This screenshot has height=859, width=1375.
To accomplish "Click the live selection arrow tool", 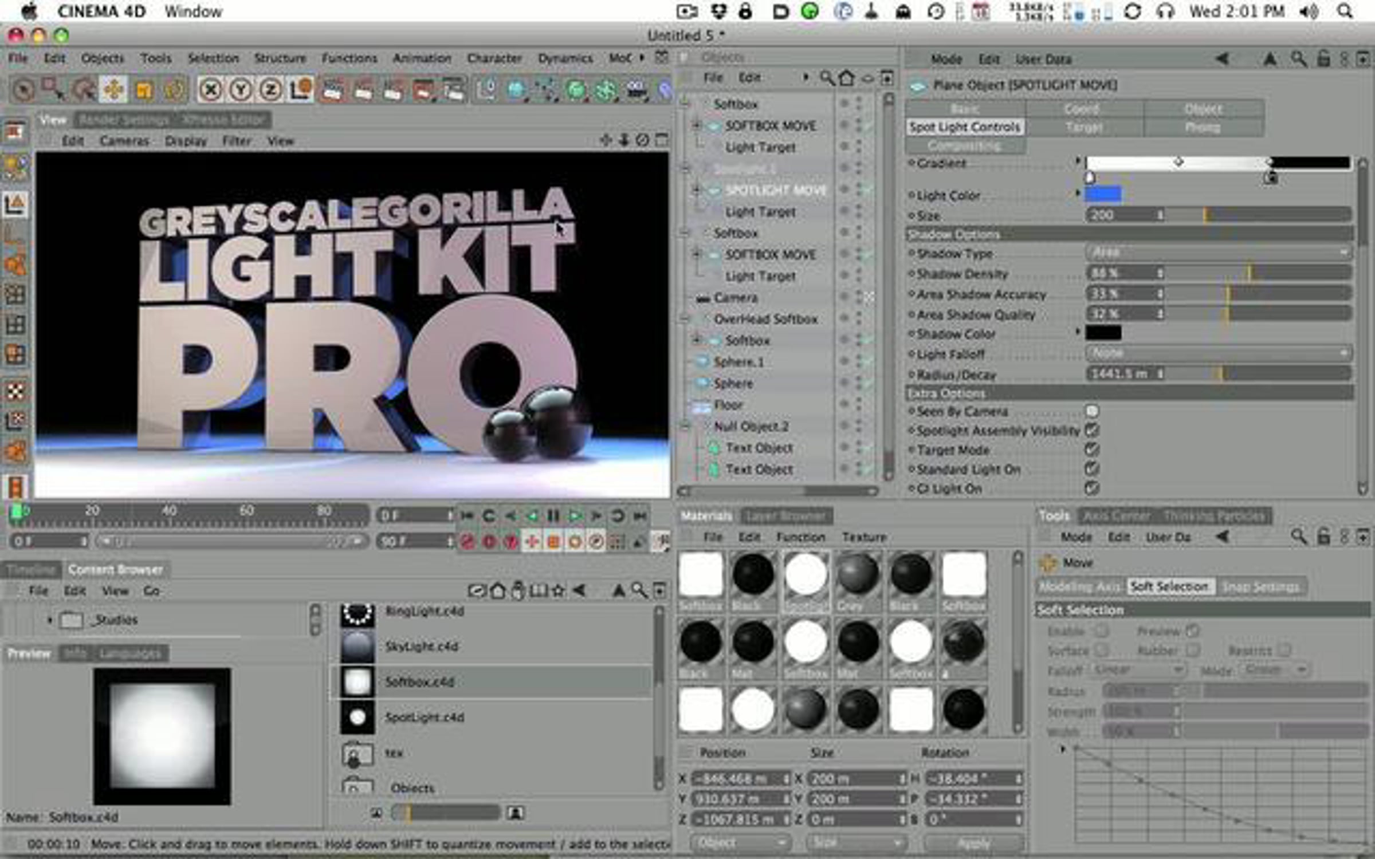I will click(x=23, y=90).
